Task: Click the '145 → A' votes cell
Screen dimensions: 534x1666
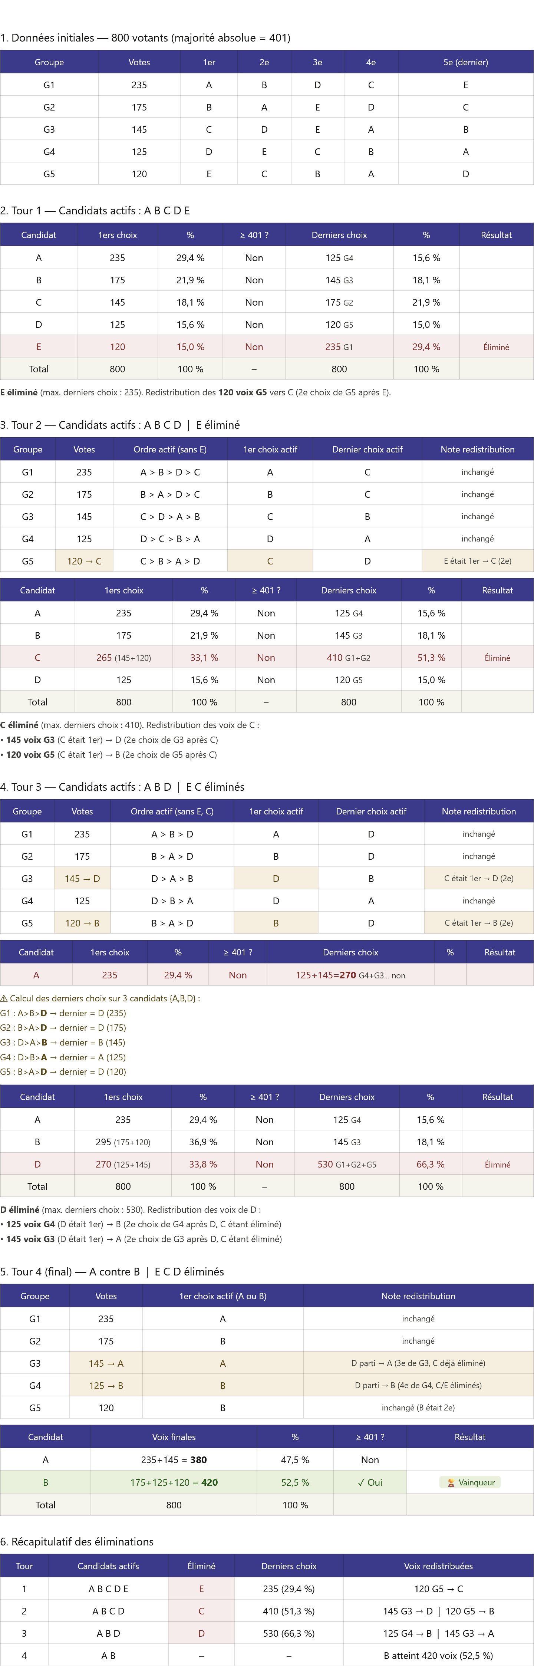Action: click(106, 1363)
